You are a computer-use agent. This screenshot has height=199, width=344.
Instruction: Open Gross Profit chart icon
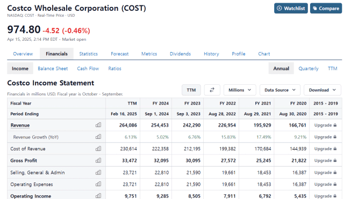[98, 160]
